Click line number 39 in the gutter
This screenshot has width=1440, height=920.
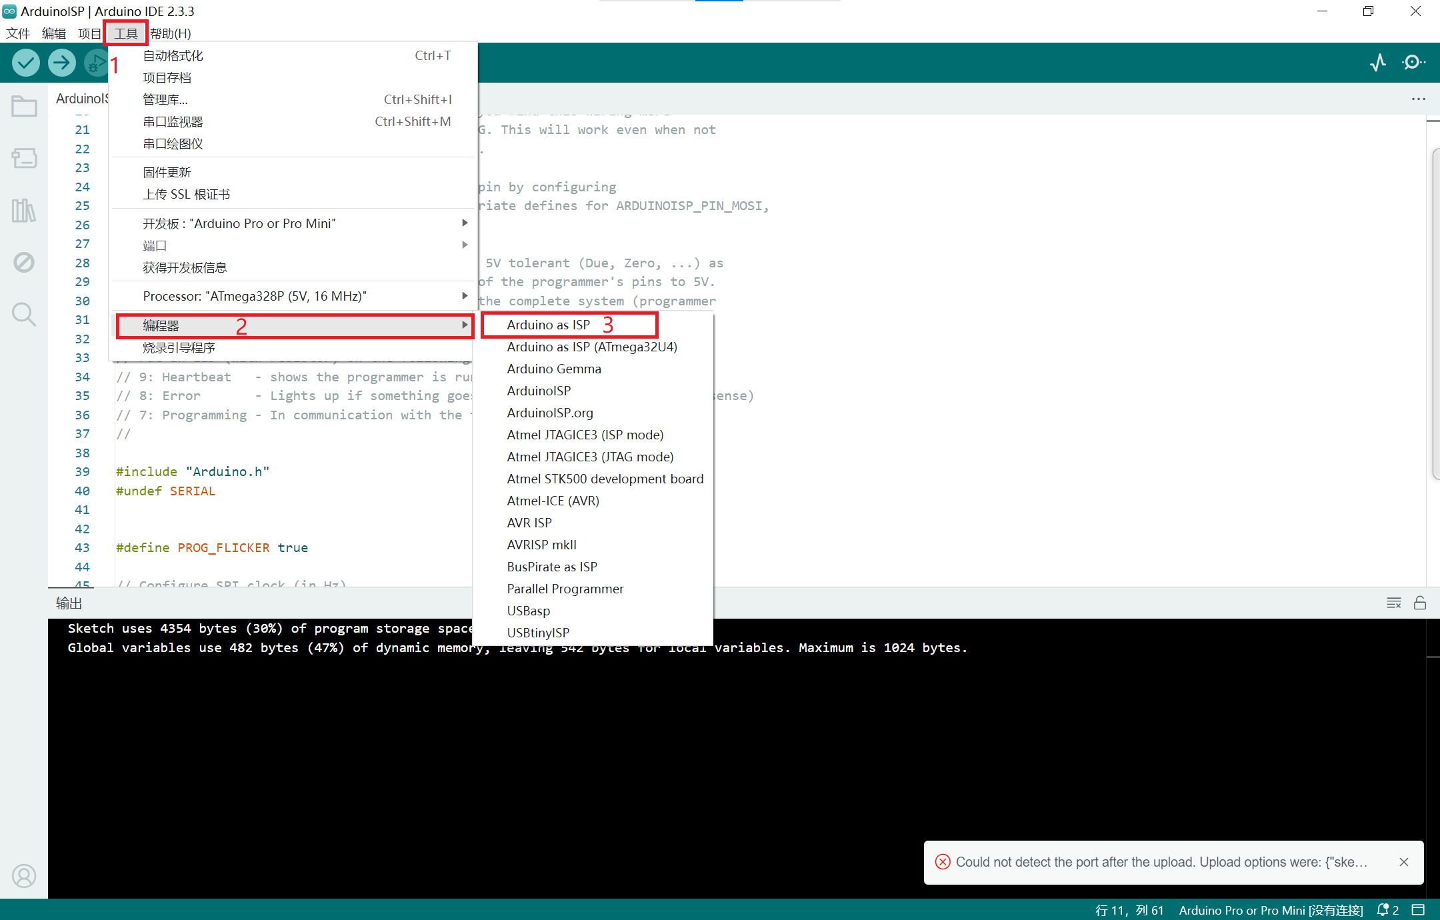pyautogui.click(x=82, y=471)
